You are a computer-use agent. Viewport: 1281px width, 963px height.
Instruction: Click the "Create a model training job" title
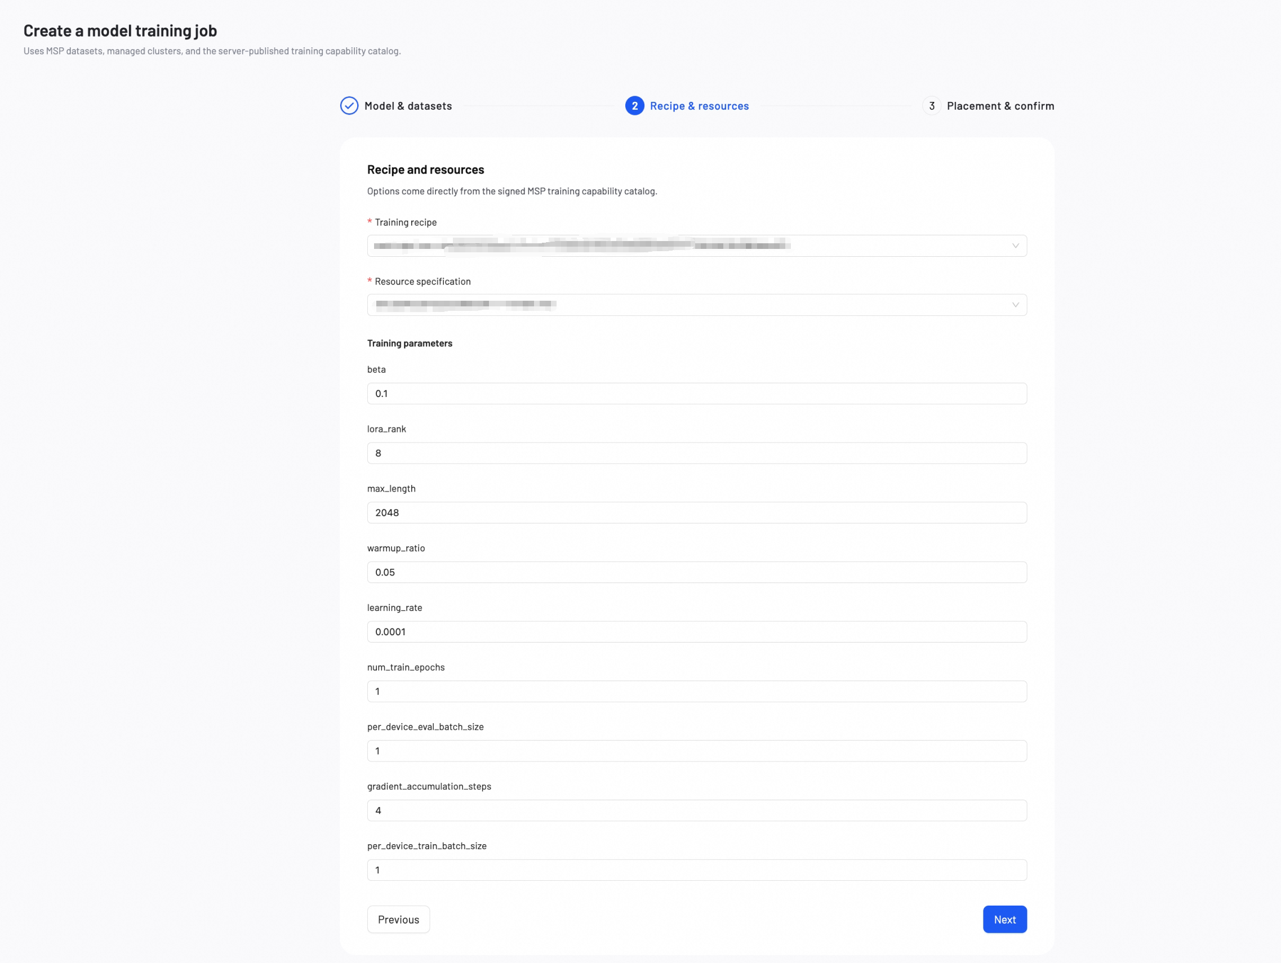[120, 30]
